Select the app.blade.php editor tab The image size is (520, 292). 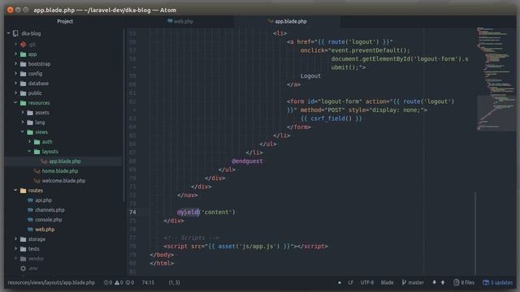(x=287, y=21)
